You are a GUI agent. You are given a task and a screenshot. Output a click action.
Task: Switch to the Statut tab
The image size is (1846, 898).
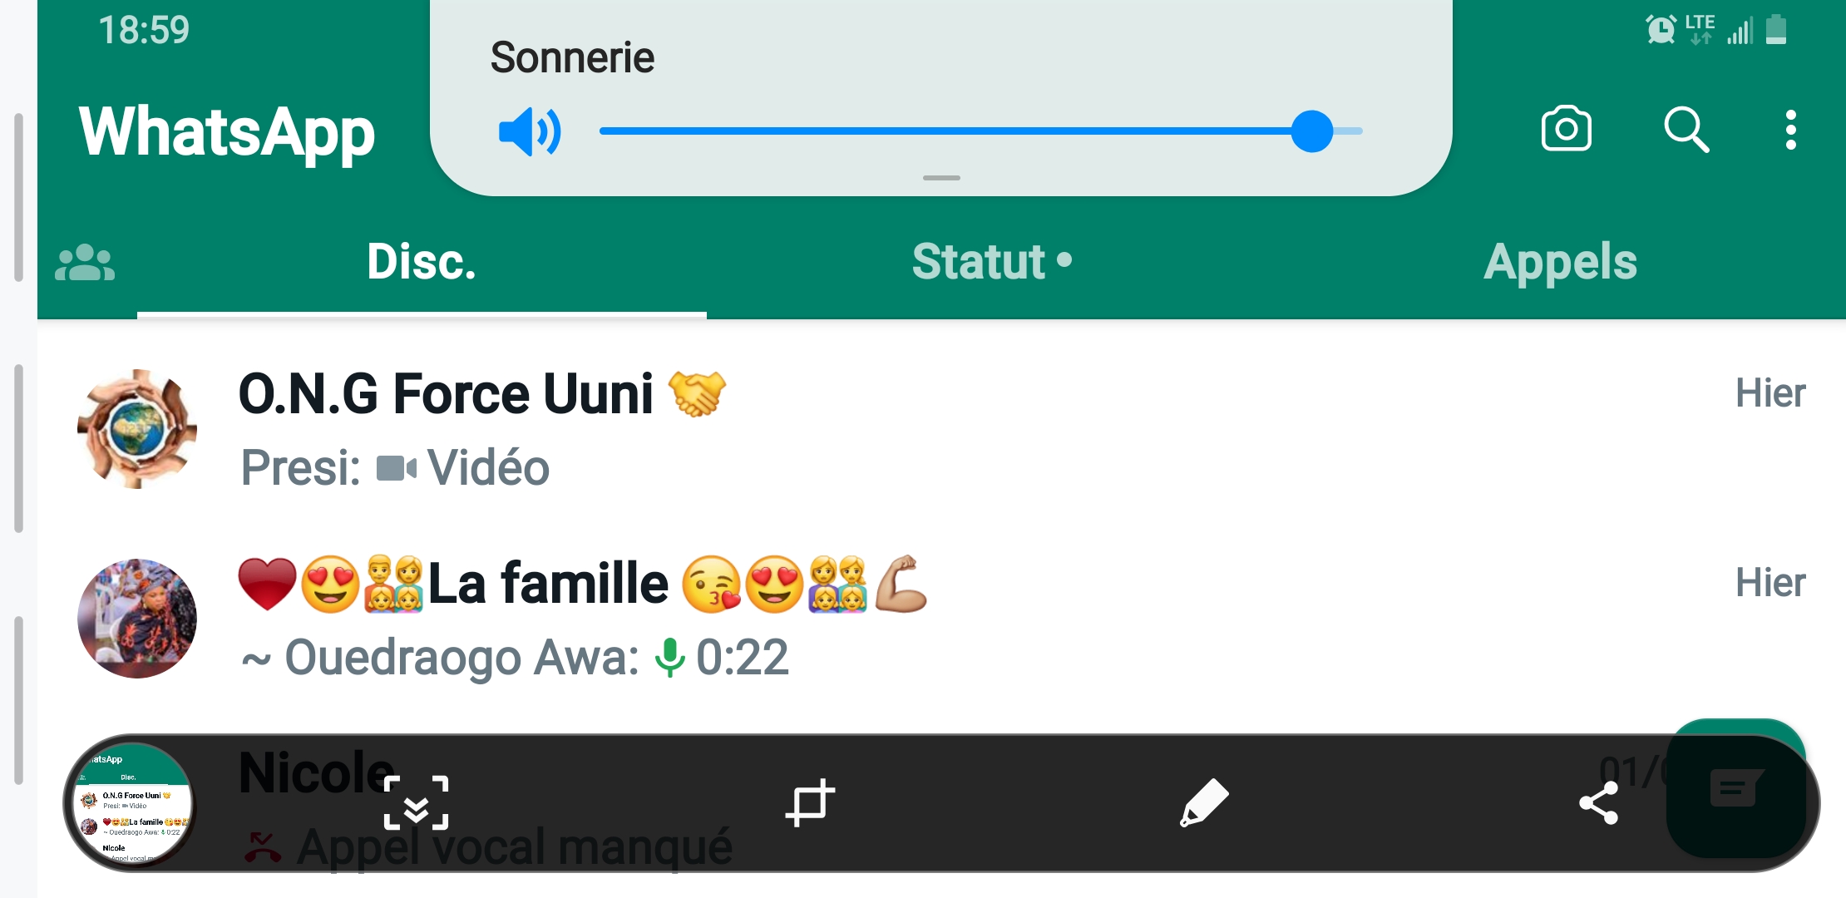click(991, 263)
